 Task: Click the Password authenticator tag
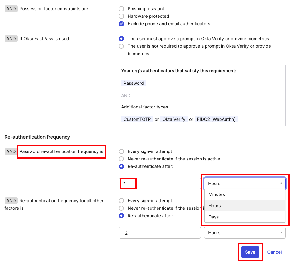point(134,83)
